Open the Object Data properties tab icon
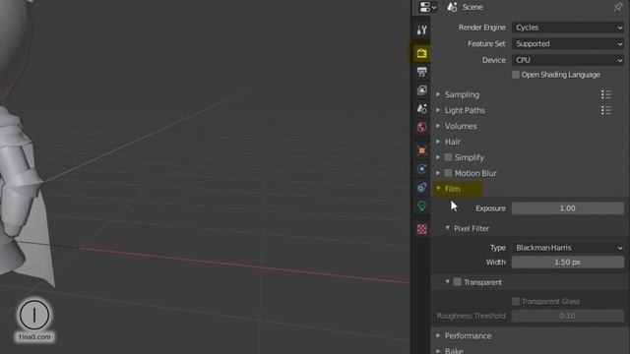 (421, 206)
